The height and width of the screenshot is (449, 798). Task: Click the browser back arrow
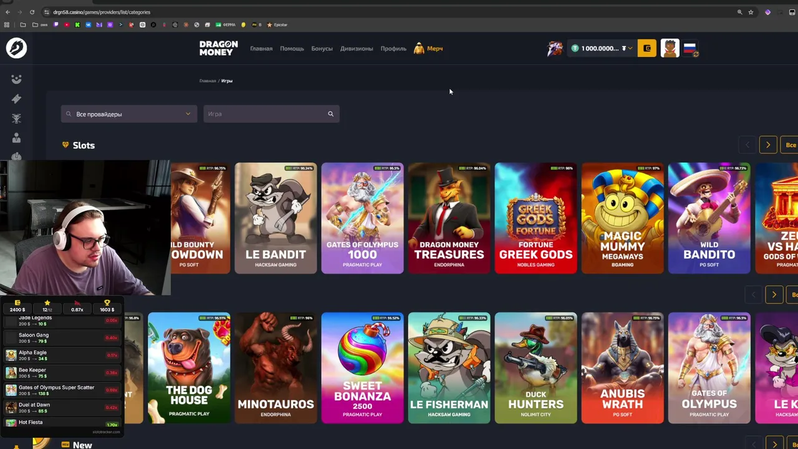7,12
